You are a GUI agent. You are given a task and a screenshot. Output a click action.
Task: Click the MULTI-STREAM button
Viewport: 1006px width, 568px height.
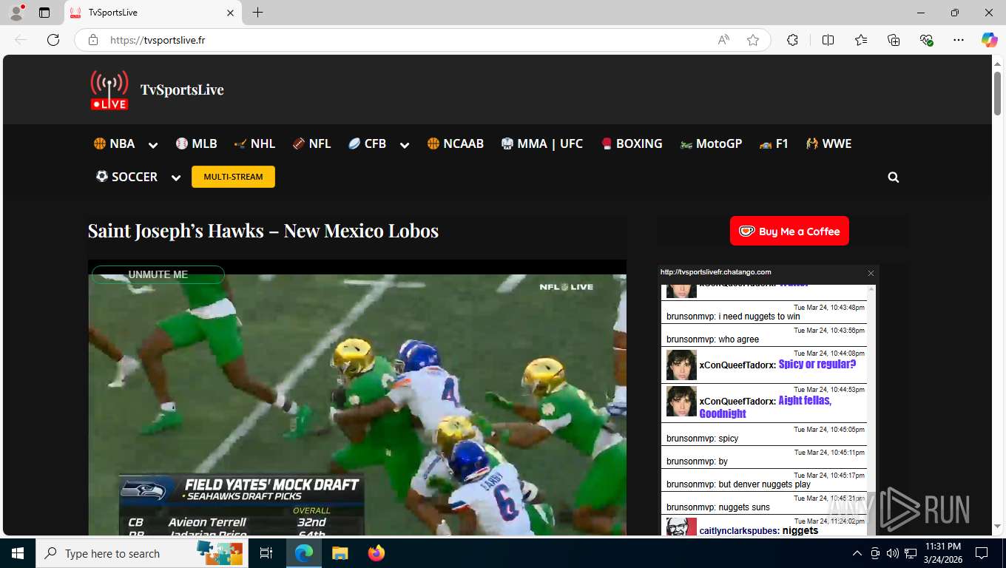(x=233, y=177)
